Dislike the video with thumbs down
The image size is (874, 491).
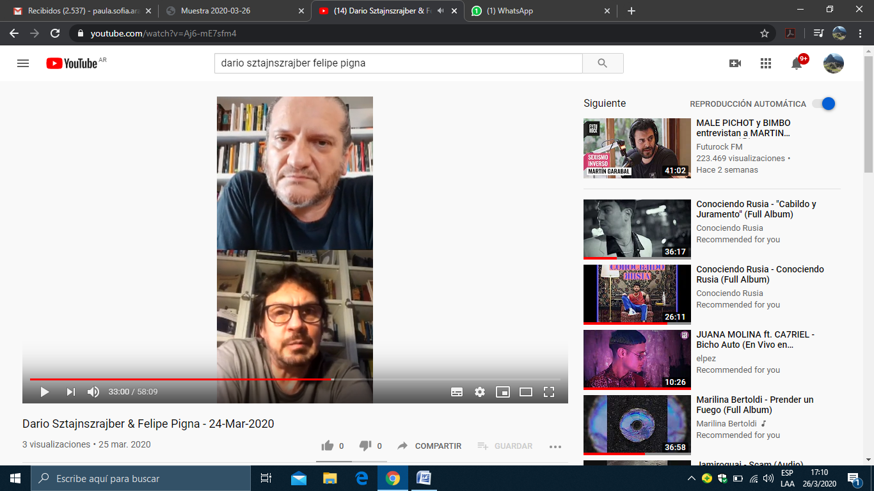pyautogui.click(x=365, y=446)
